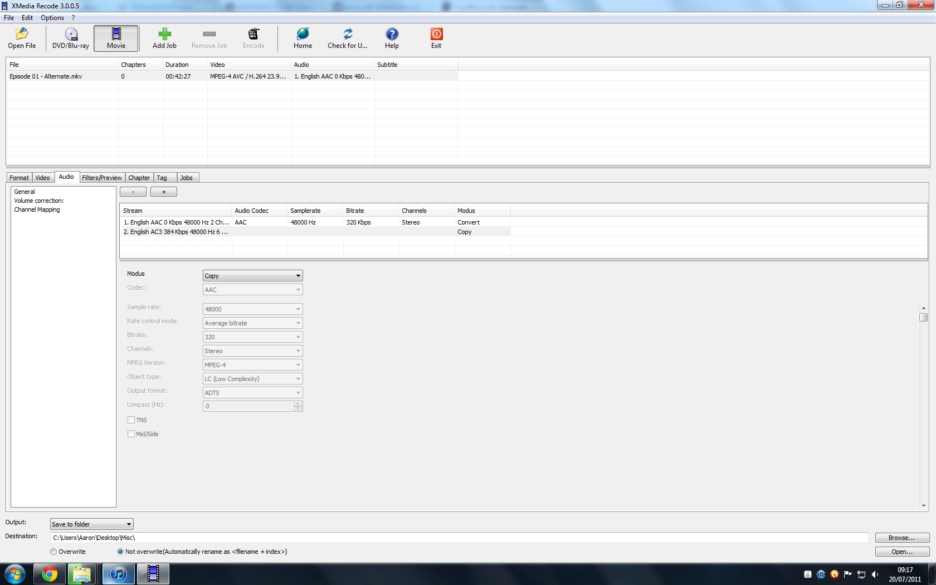Open the Action Center flag icon
Viewport: 936px width, 585px height.
coord(848,574)
